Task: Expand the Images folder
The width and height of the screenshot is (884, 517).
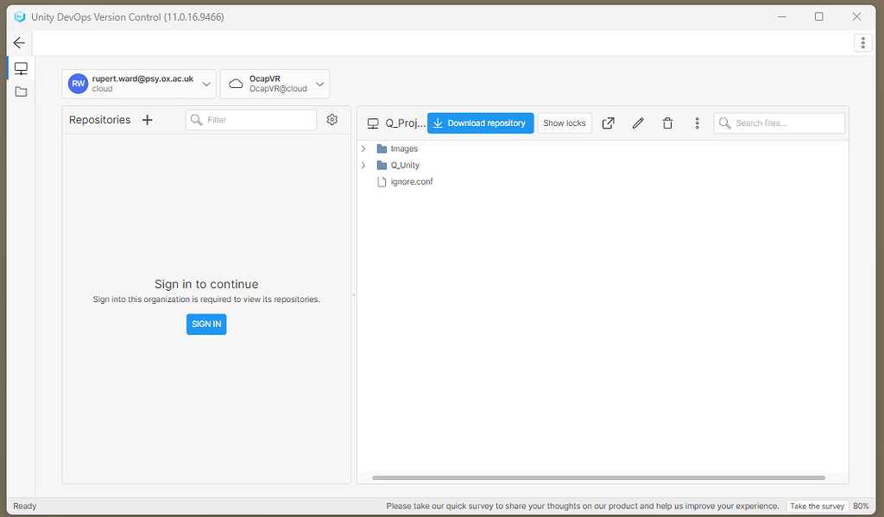Action: click(363, 148)
